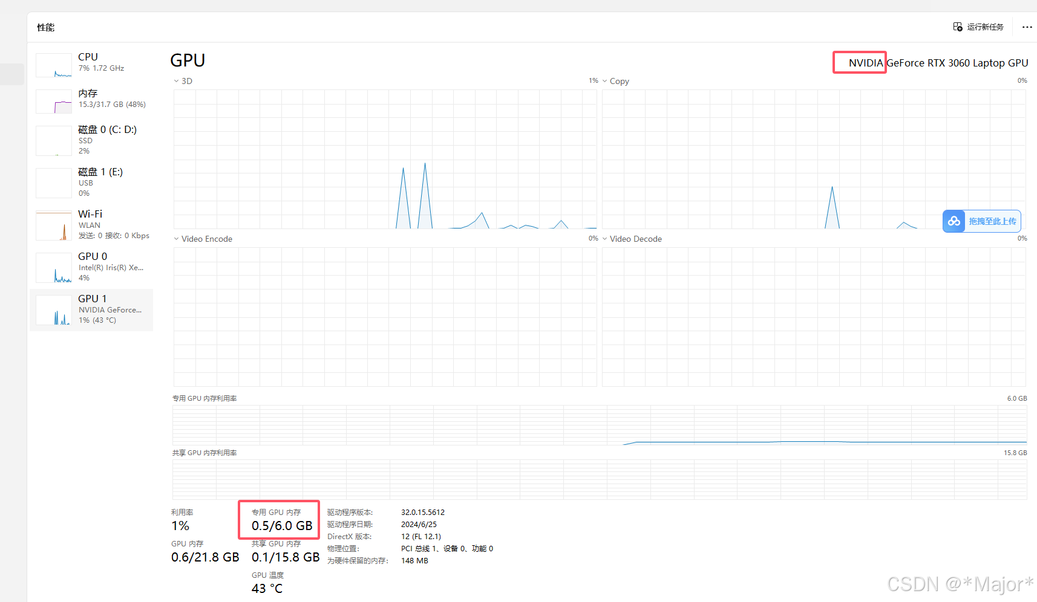
Task: Click the 148 MB reserved memory value
Action: point(414,561)
